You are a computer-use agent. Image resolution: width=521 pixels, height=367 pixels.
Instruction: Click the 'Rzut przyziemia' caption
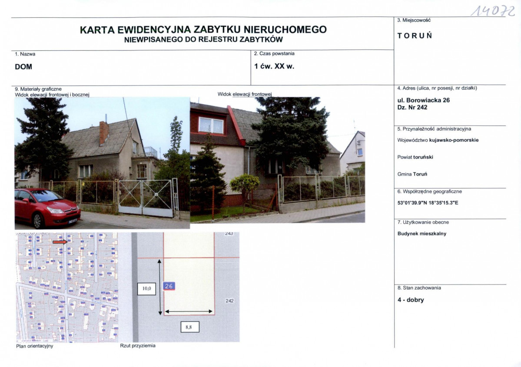tap(138, 346)
